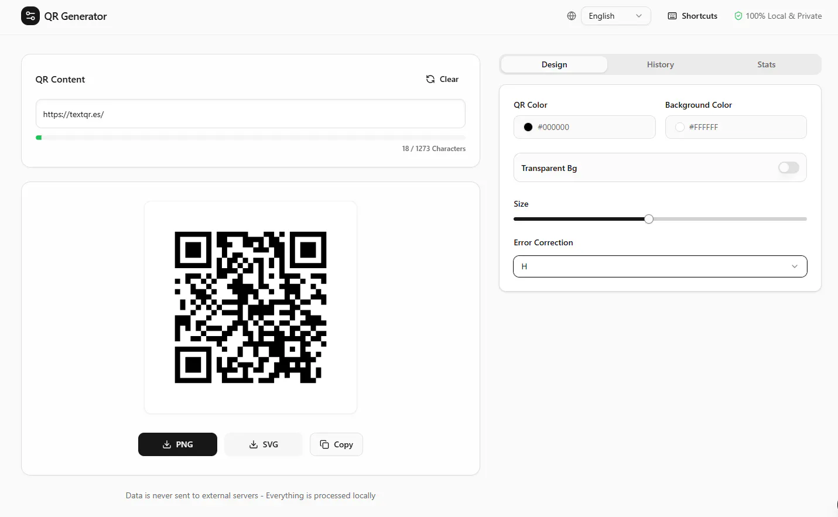Open the English language dropdown
The height and width of the screenshot is (517, 838).
point(615,16)
